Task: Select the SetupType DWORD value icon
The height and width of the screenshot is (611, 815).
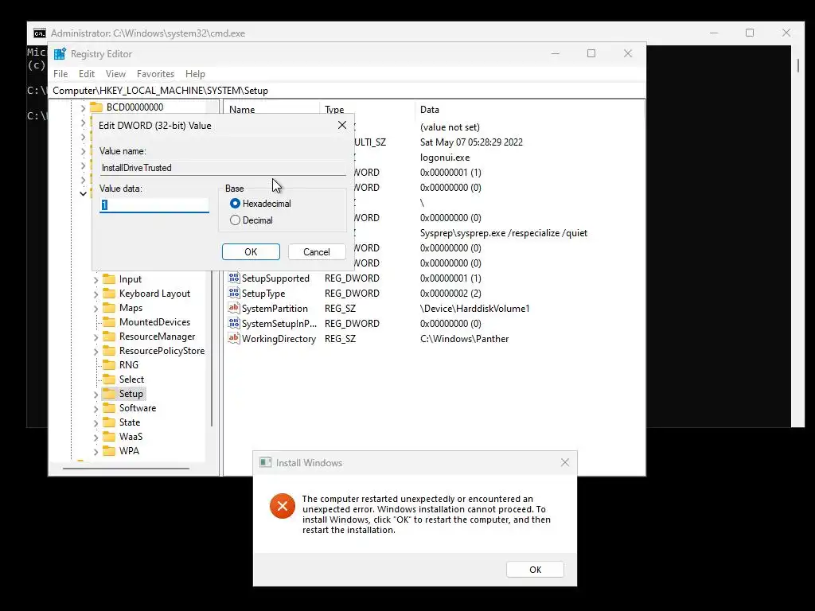Action: click(234, 293)
